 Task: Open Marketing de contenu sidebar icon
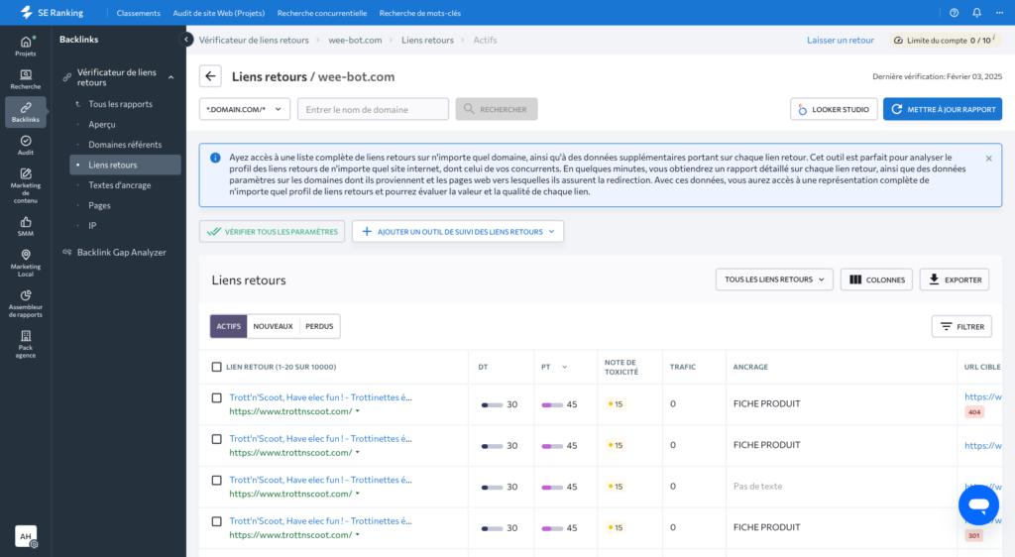[25, 185]
